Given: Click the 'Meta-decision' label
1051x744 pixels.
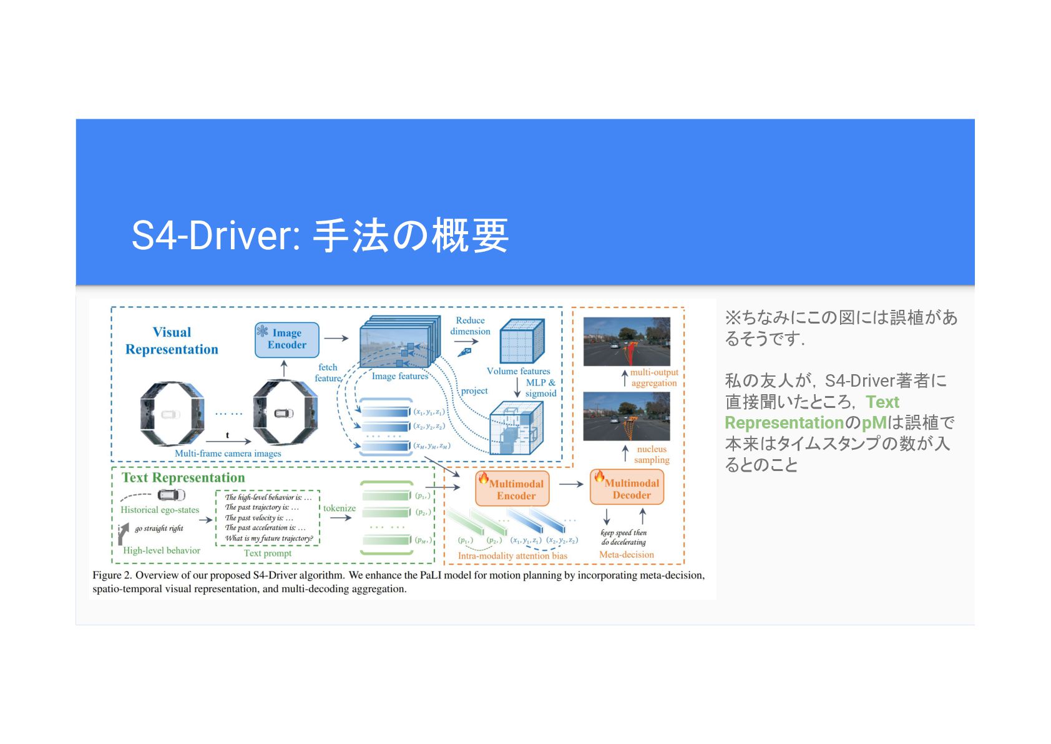Looking at the screenshot, I should tap(627, 554).
